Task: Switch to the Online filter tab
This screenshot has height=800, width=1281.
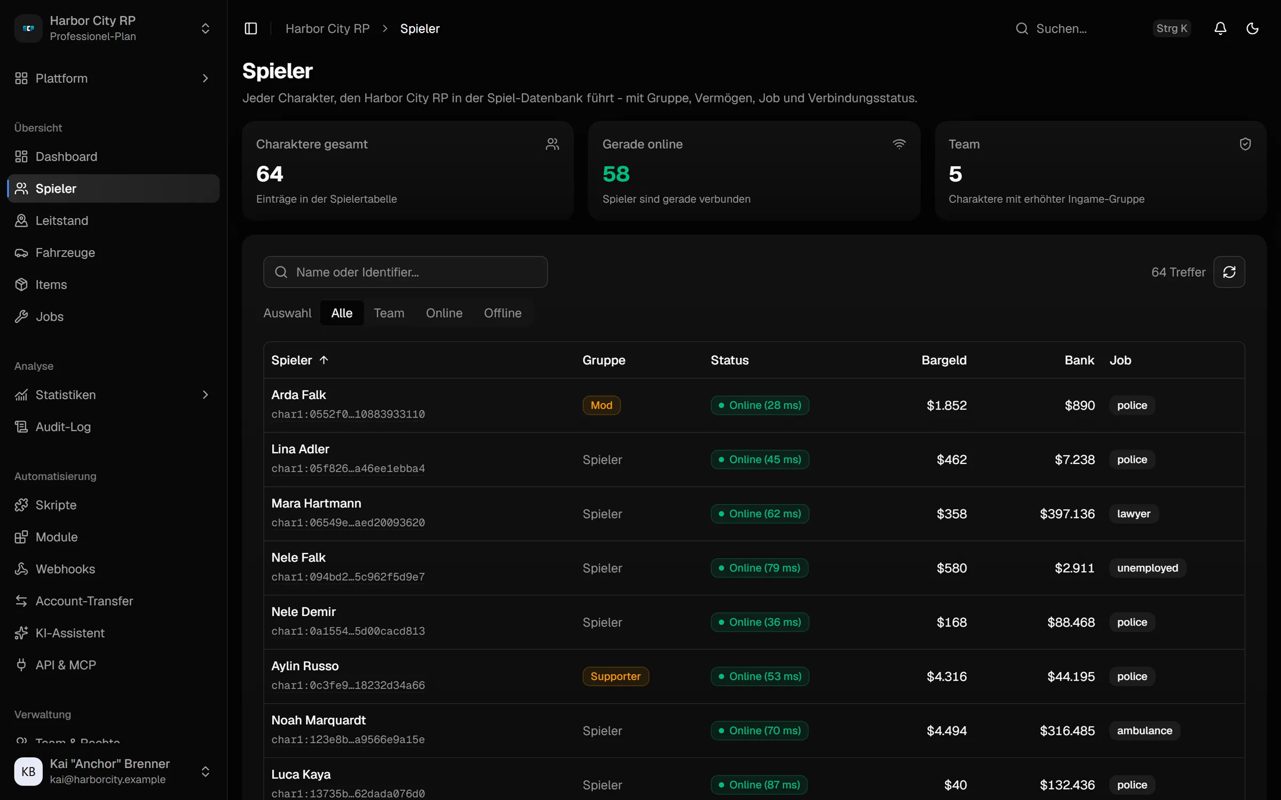Action: [444, 313]
